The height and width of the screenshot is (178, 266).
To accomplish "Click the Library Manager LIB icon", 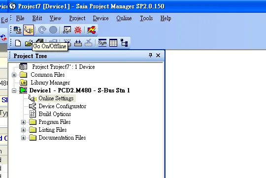I will point(24,83).
